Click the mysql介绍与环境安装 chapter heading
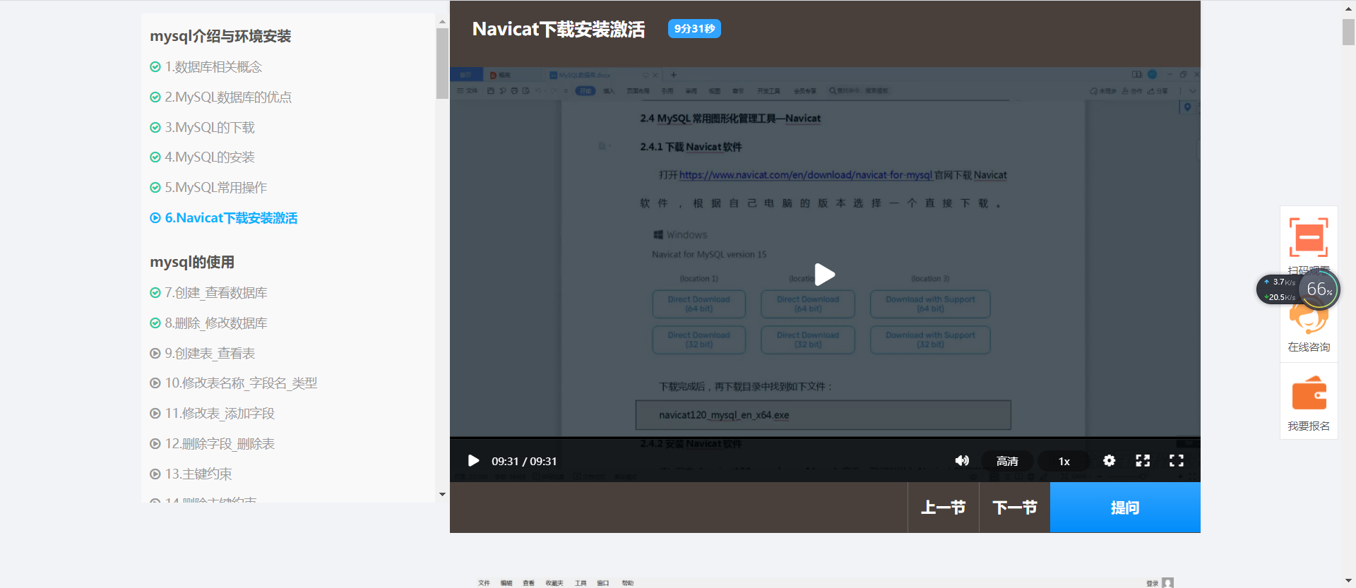 coord(220,36)
